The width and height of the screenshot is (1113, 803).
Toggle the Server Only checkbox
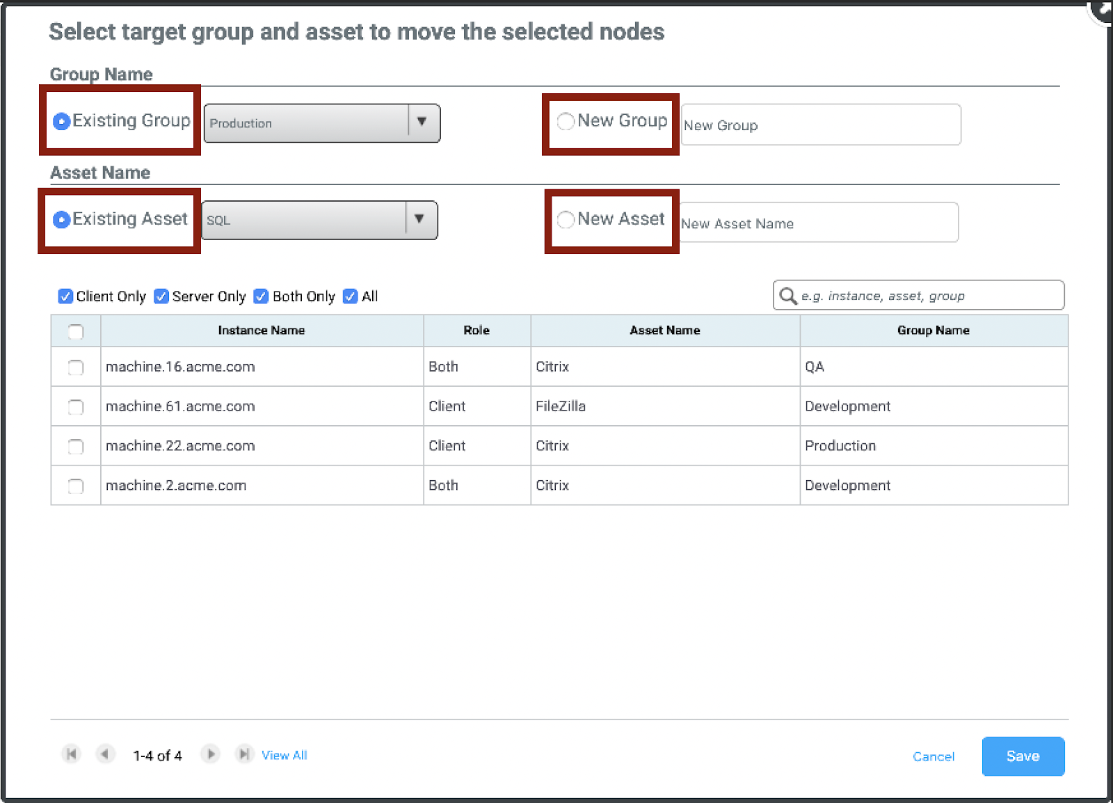(x=161, y=296)
